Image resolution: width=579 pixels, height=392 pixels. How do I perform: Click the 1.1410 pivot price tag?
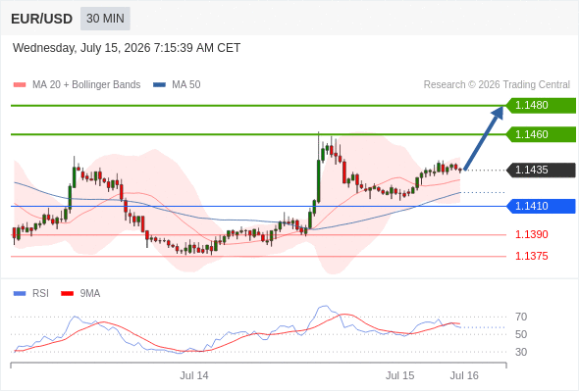541,206
